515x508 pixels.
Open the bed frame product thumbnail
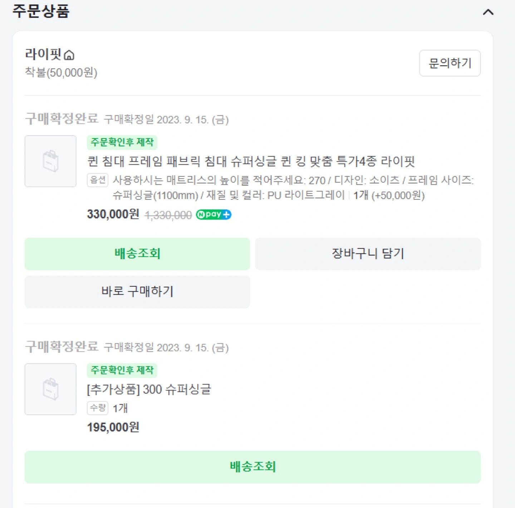pyautogui.click(x=50, y=161)
